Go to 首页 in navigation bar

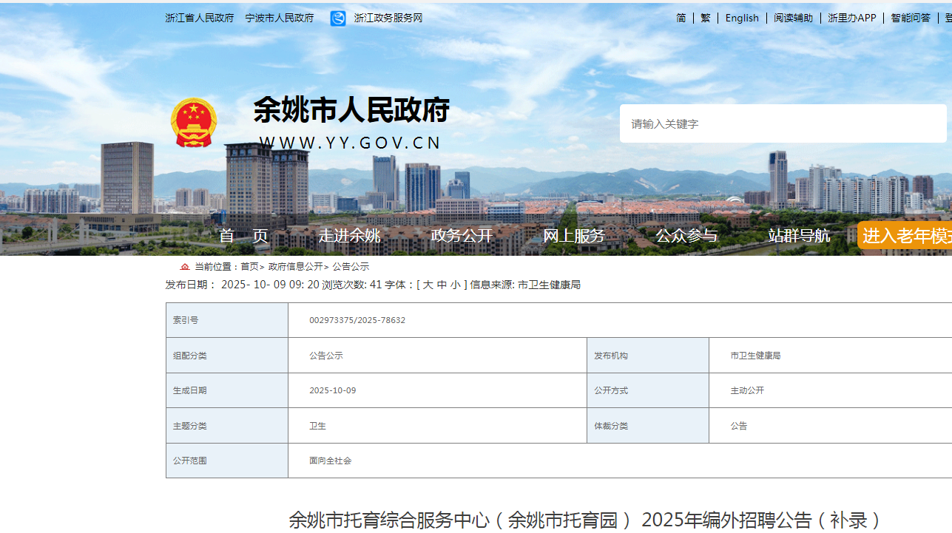tap(243, 236)
